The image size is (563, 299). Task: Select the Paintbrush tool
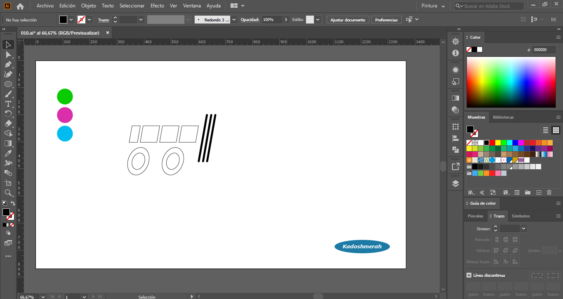click(x=8, y=94)
